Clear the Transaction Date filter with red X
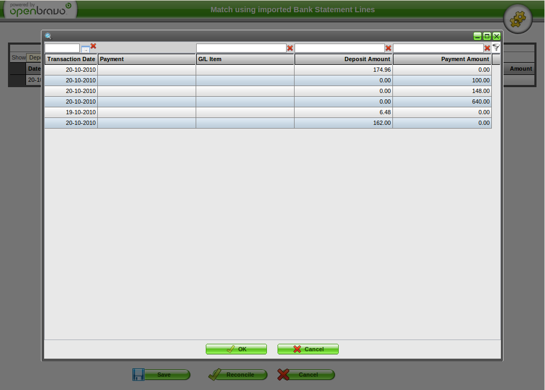Image resolution: width=545 pixels, height=390 pixels. [x=93, y=46]
